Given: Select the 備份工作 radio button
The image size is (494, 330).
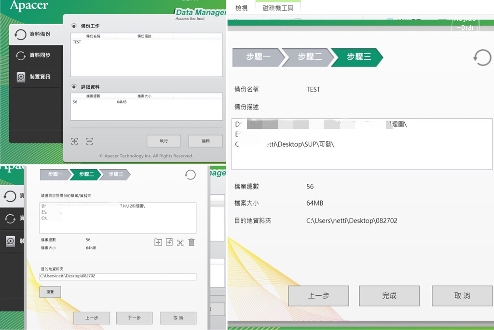Looking at the screenshot, I should 74,26.
